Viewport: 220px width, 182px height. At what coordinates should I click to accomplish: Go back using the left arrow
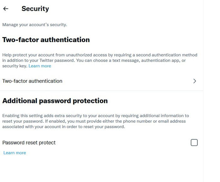coord(6,9)
